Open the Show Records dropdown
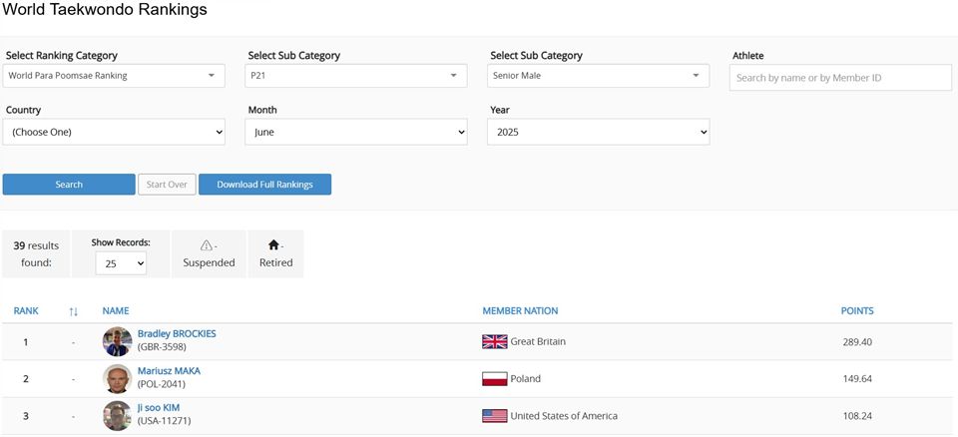The image size is (958, 437). 121,263
